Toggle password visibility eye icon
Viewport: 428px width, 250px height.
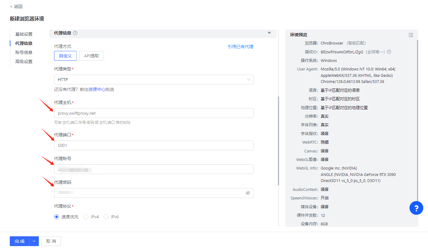(x=248, y=193)
